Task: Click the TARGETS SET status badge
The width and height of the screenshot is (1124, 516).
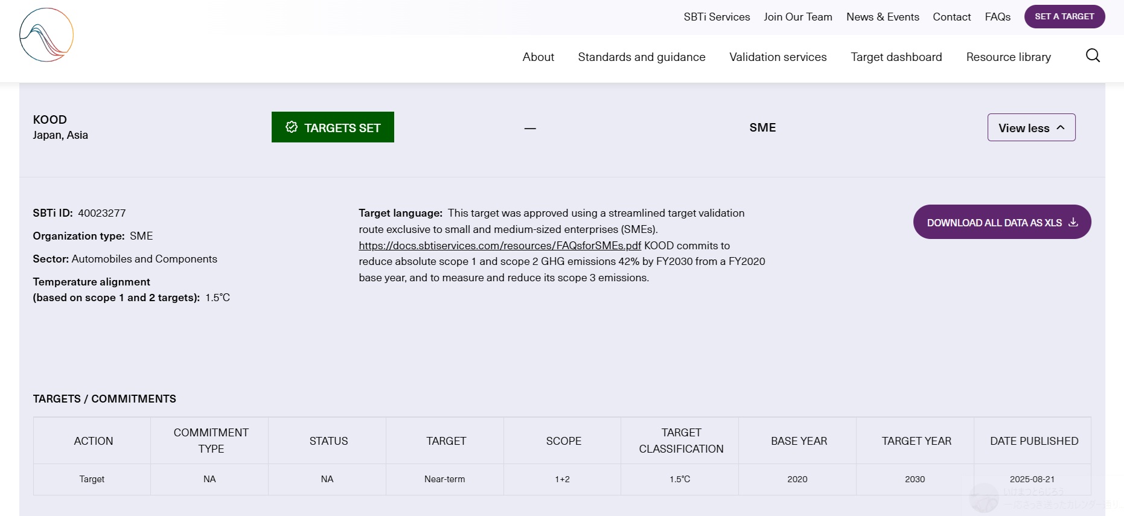Action: pyautogui.click(x=333, y=127)
